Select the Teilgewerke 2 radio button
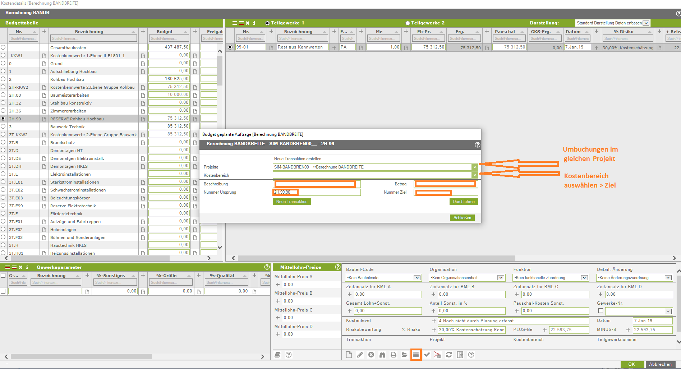Screen dimensions: 681x369 (408, 23)
